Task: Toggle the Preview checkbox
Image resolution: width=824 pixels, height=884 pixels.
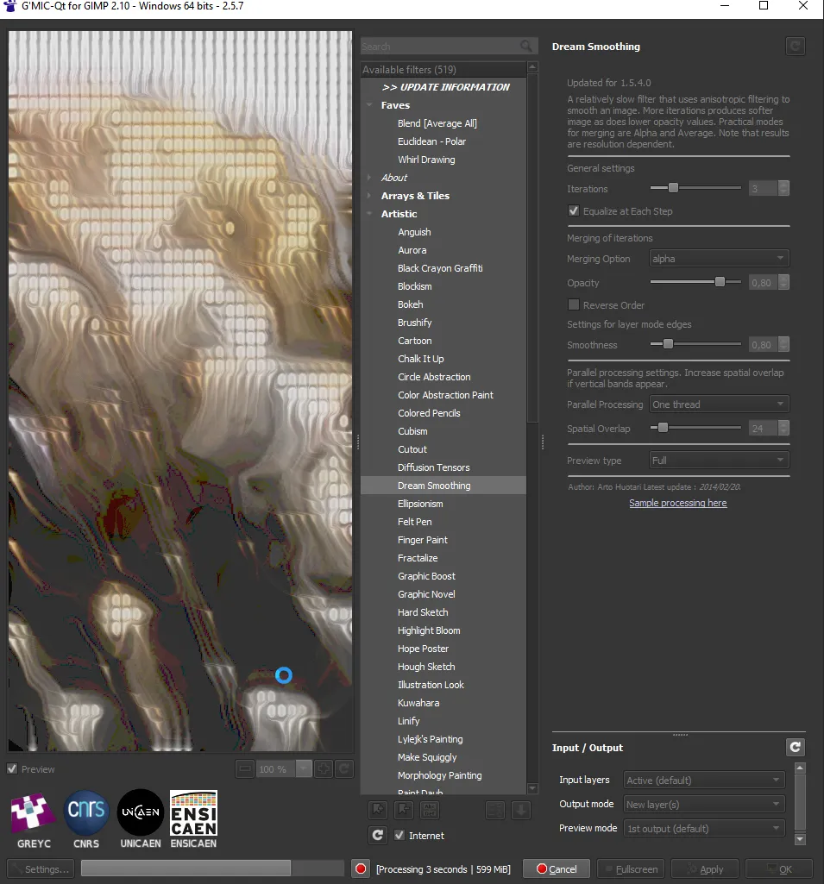Action: [12, 768]
